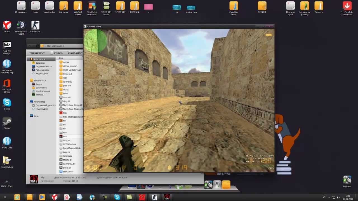The image size is (358, 201).
Task: Launch TeamSpeak 3 Client desktop shortcut
Action: (x=21, y=28)
